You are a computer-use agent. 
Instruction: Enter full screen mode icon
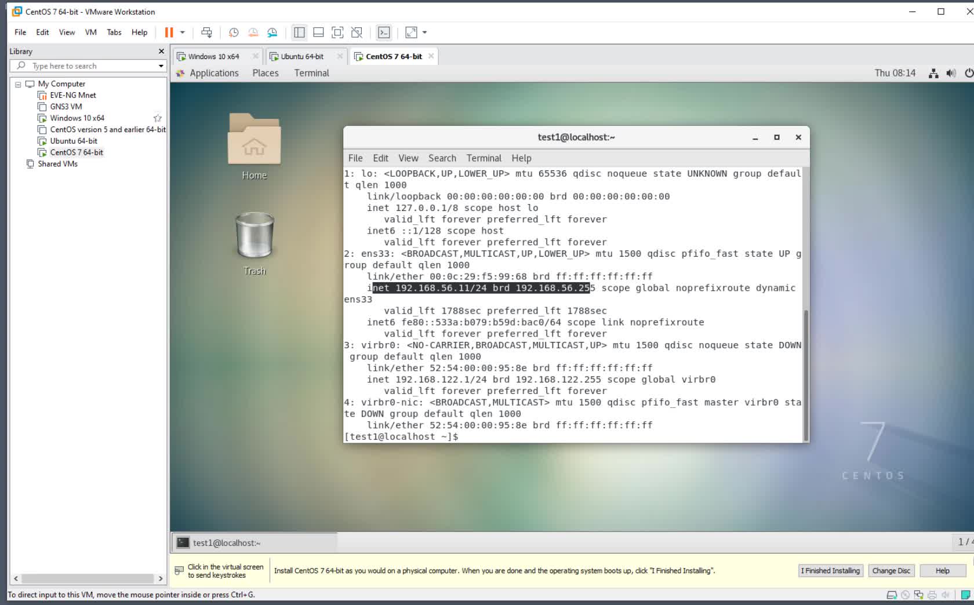pyautogui.click(x=337, y=32)
